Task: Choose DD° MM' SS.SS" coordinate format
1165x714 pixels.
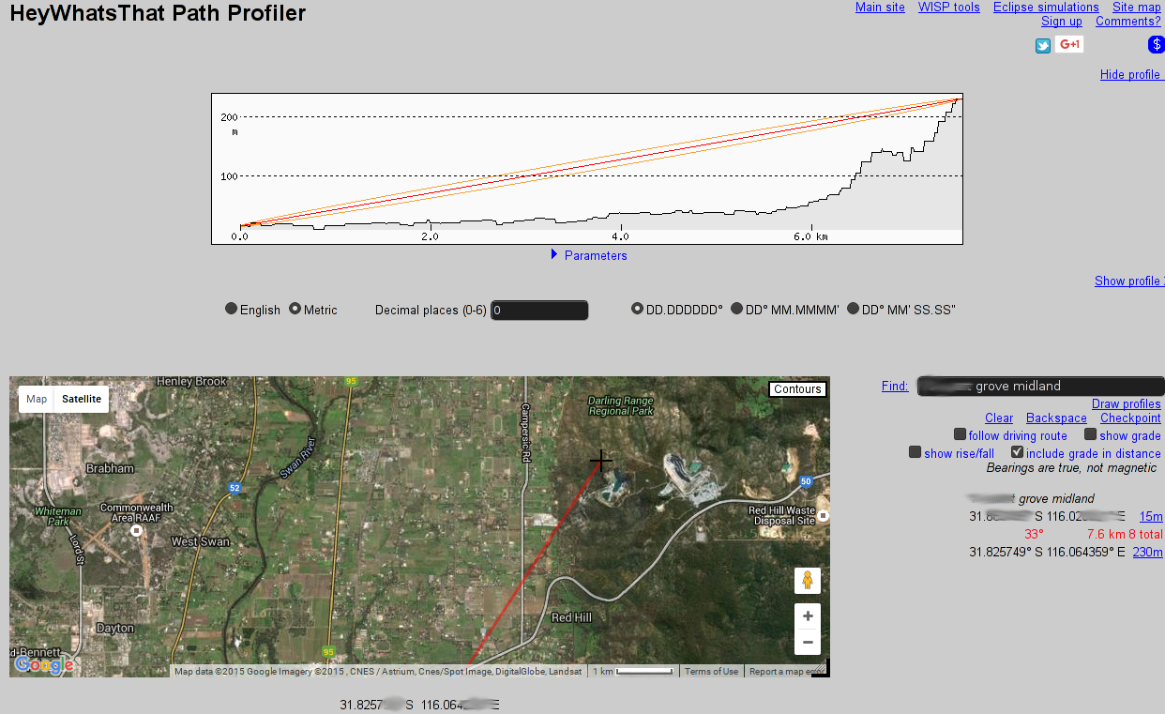Action: point(853,309)
